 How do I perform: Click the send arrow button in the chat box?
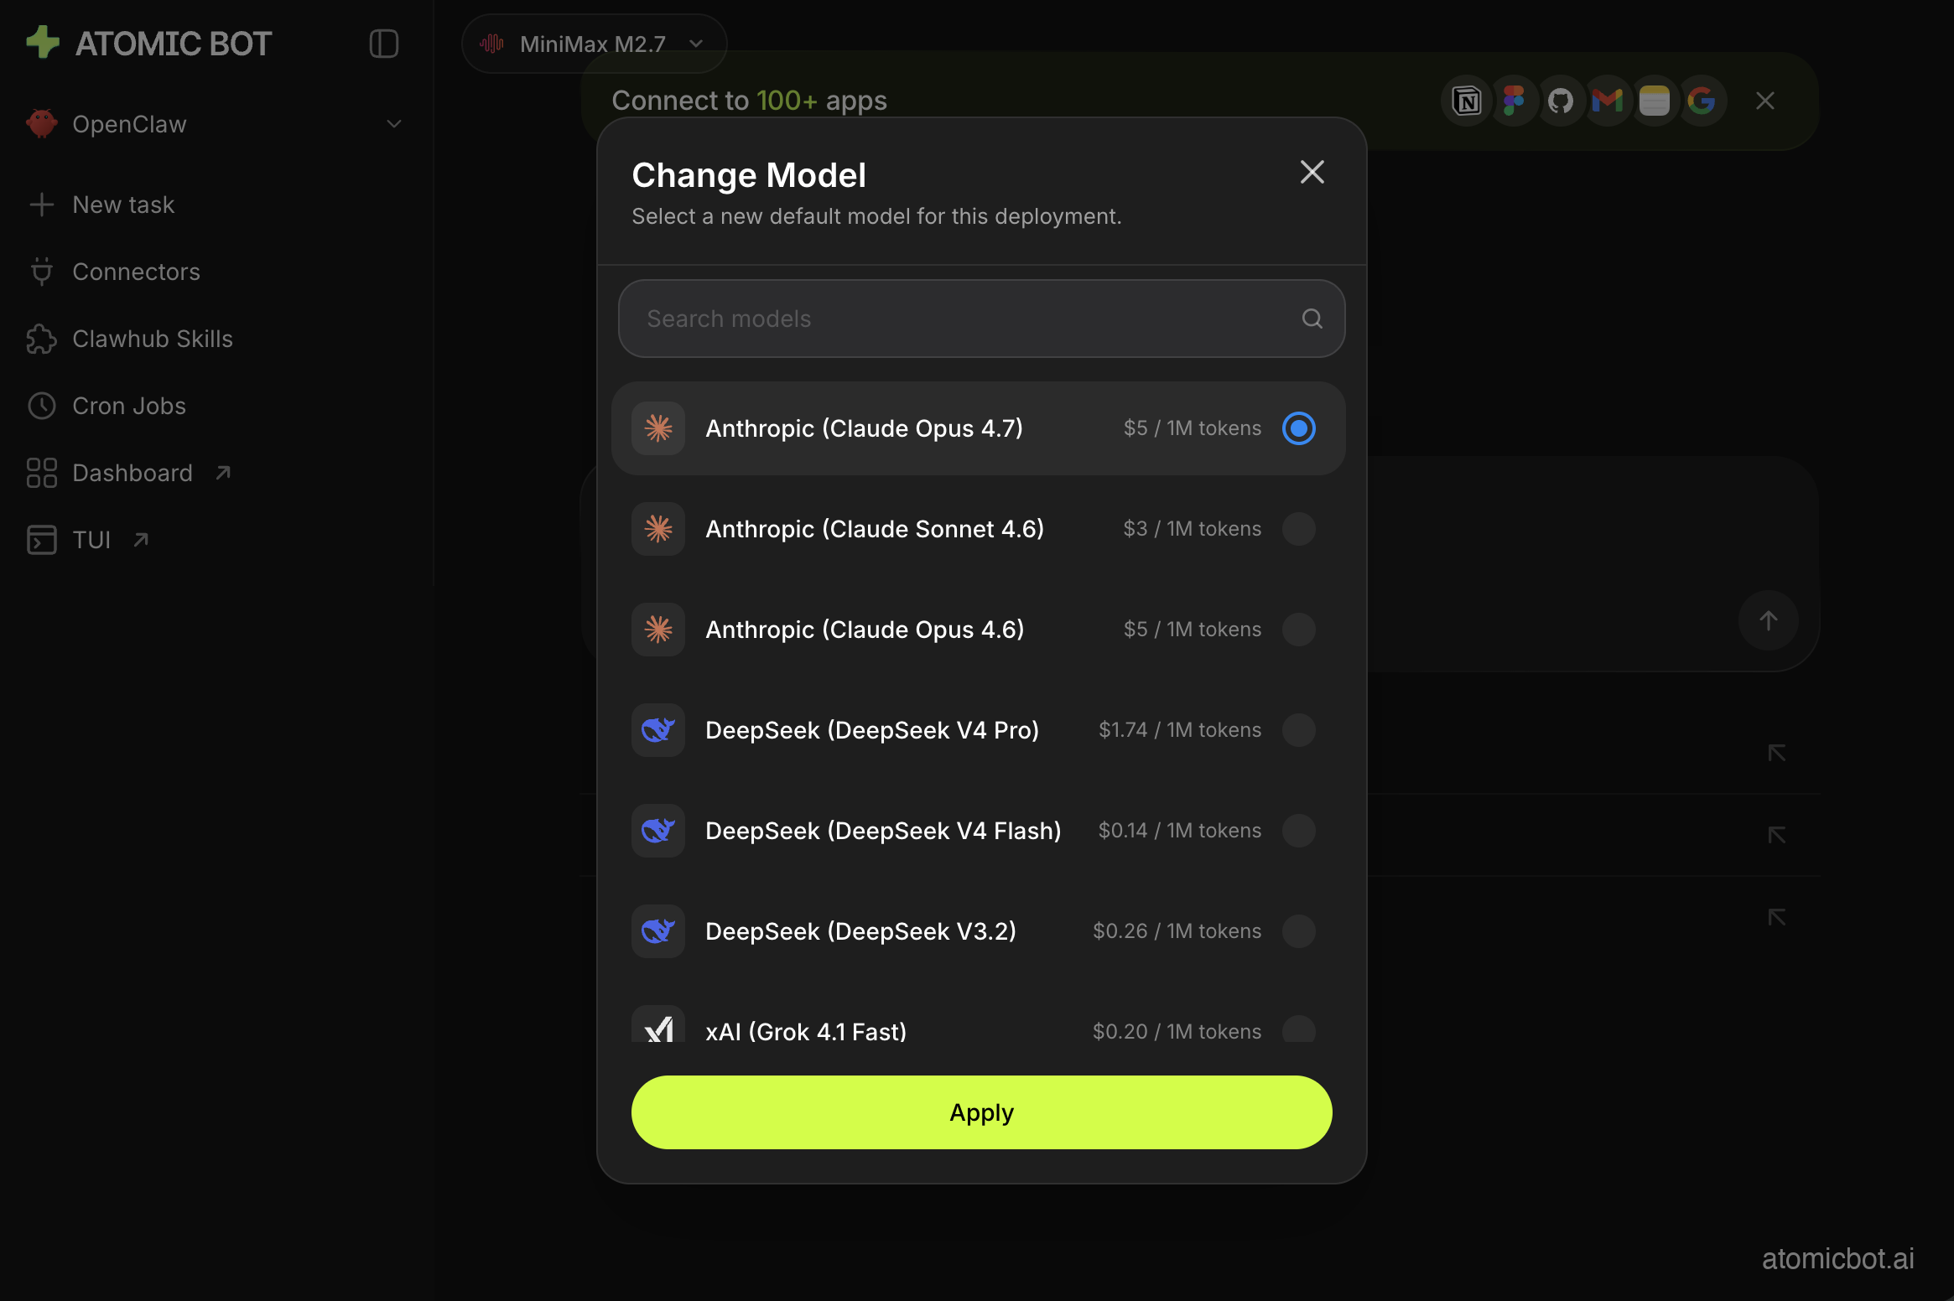click(1769, 621)
